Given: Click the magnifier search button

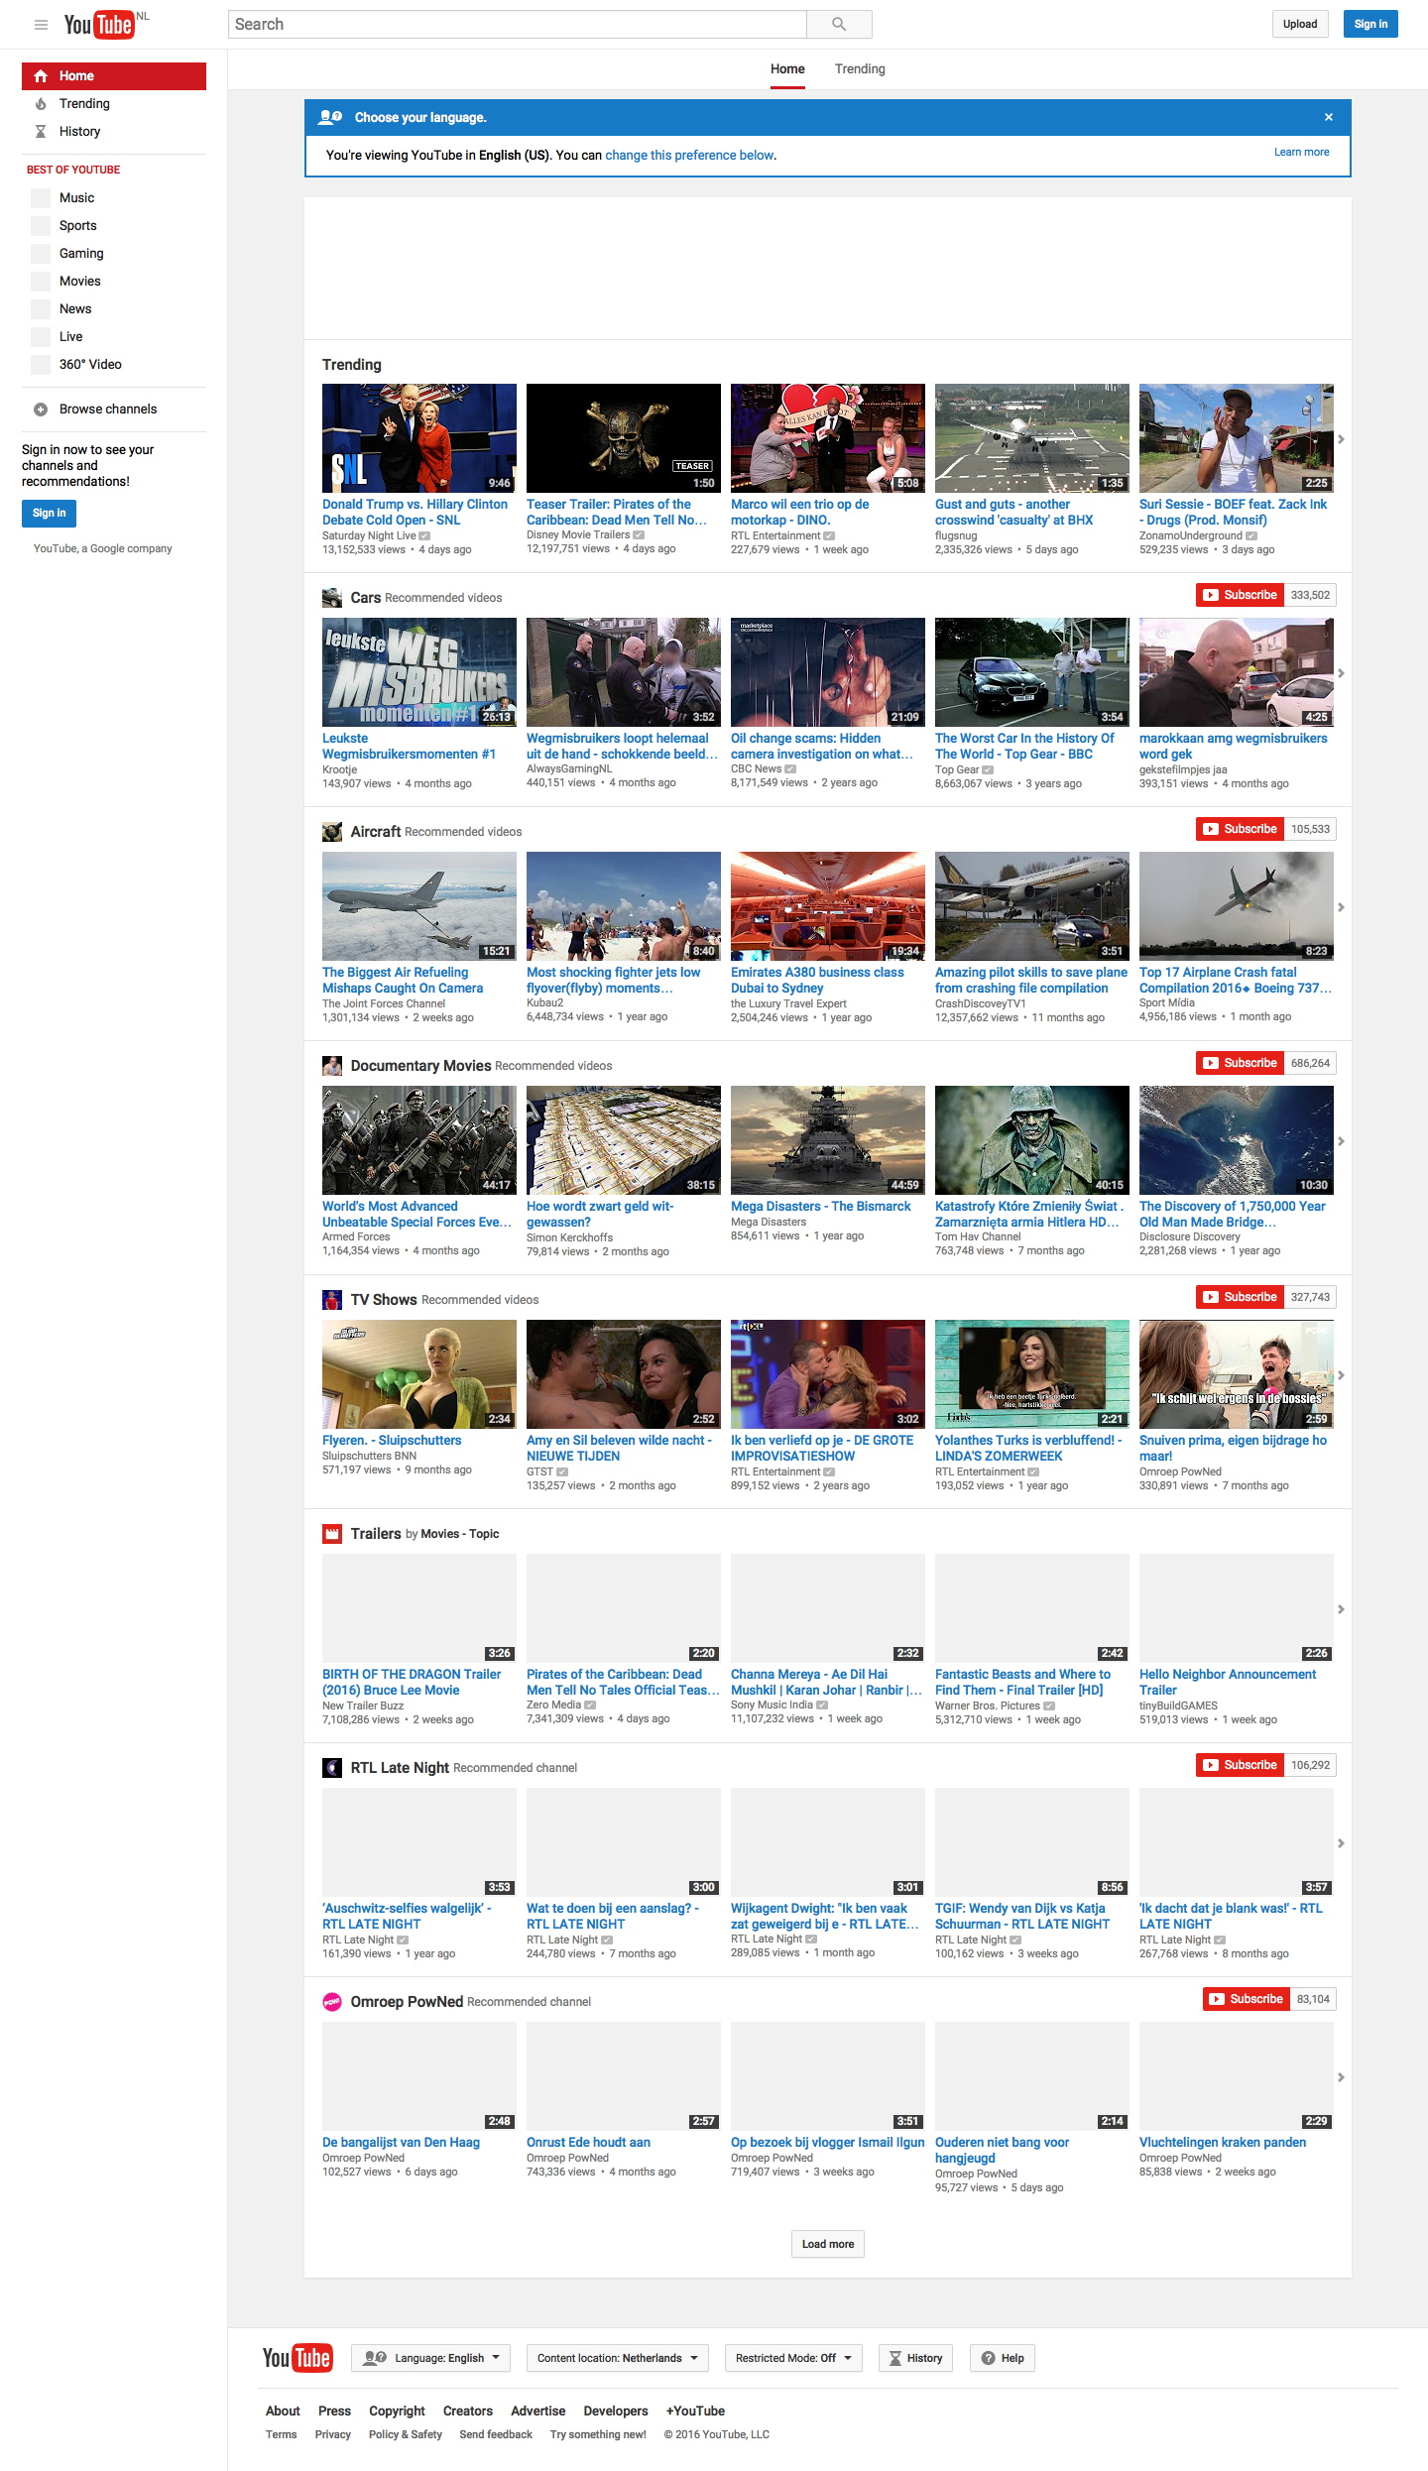Looking at the screenshot, I should [x=839, y=25].
